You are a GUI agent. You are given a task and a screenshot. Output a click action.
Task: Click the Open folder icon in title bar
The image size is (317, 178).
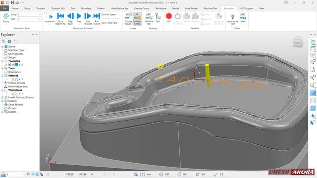tap(7, 2)
